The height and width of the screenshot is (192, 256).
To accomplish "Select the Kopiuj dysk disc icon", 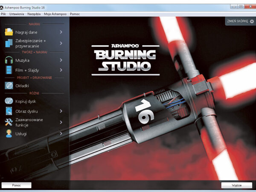I will pyautogui.click(x=9, y=101).
